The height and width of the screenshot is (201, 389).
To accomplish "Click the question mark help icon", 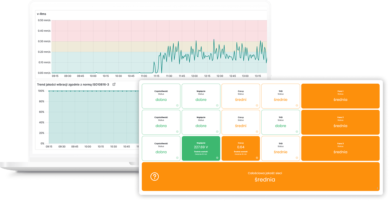I will tap(155, 177).
